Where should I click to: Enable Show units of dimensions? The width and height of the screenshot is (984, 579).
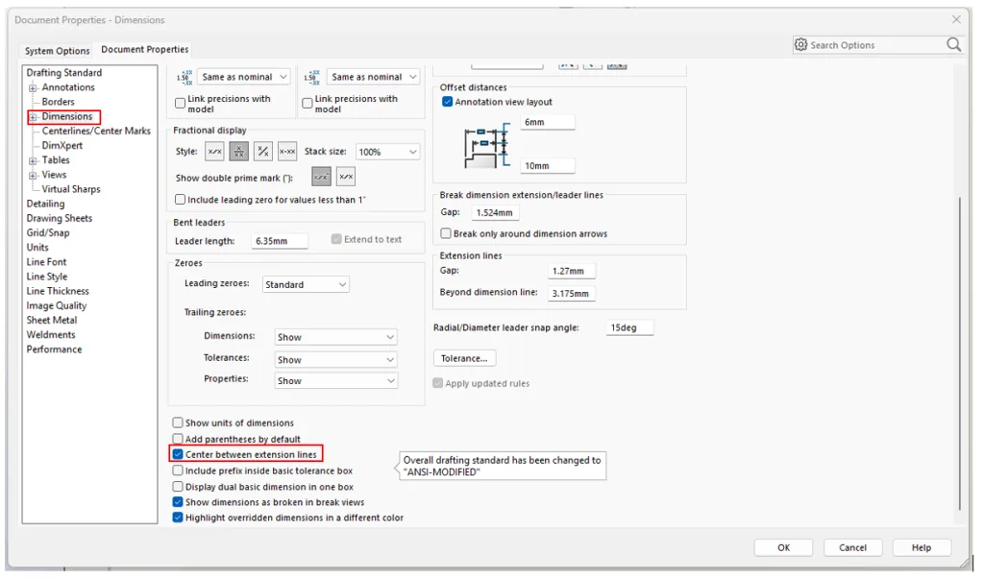pyautogui.click(x=178, y=422)
